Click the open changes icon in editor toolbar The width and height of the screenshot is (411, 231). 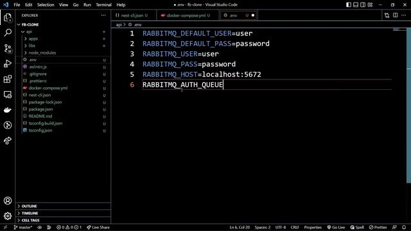[387, 15]
